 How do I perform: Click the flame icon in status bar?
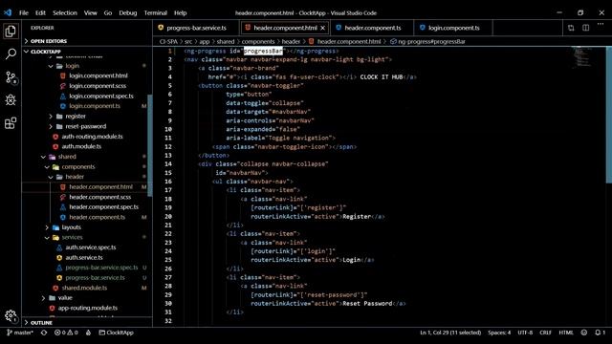click(89, 333)
